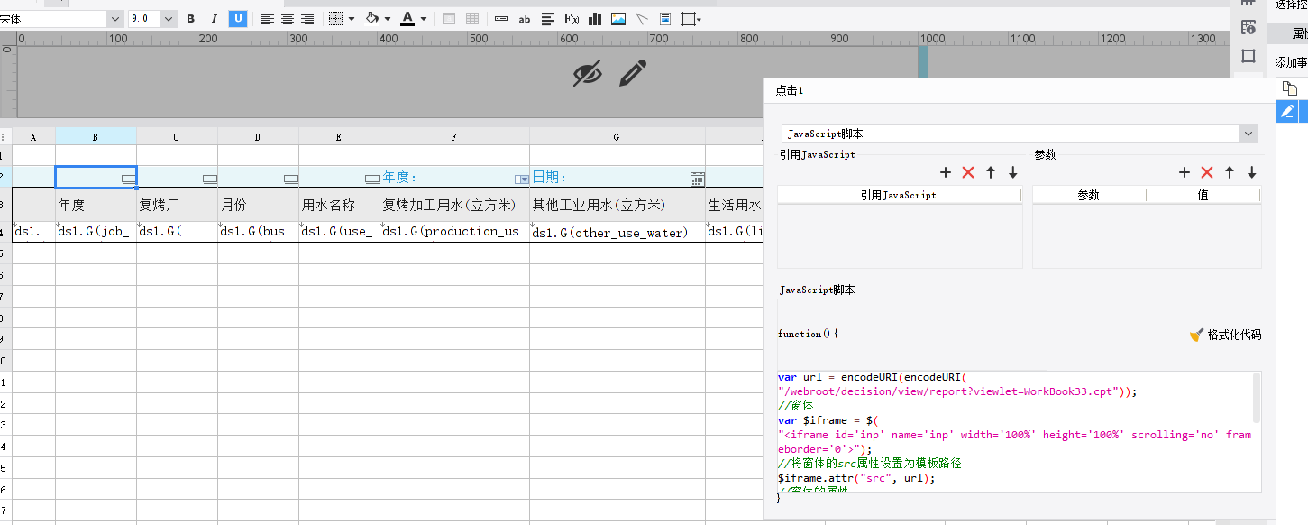Apply the paint bucket fill color

coord(373,19)
